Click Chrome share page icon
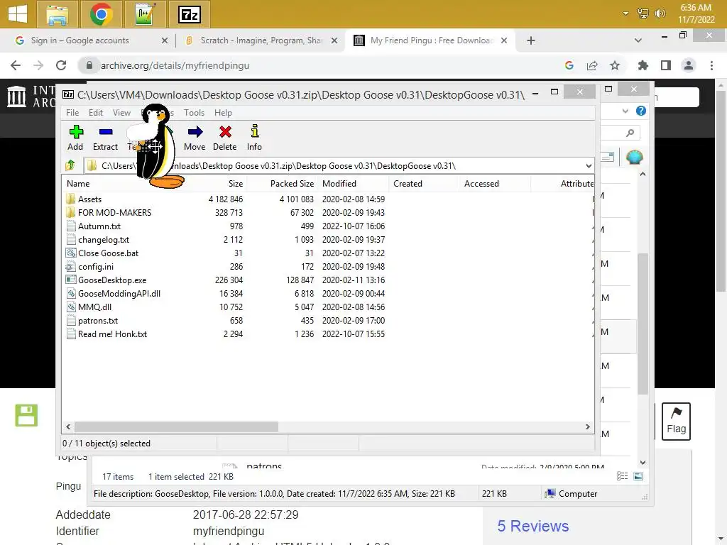The width and height of the screenshot is (727, 545). click(592, 66)
